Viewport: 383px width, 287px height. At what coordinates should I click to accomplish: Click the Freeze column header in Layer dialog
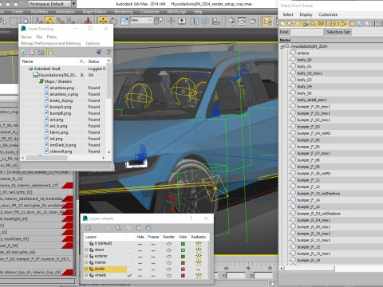tap(153, 237)
